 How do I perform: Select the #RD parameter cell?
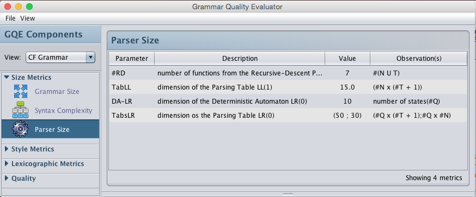(x=132, y=73)
